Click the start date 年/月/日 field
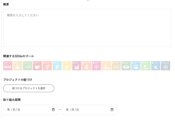175x122 pixels. click(30, 110)
